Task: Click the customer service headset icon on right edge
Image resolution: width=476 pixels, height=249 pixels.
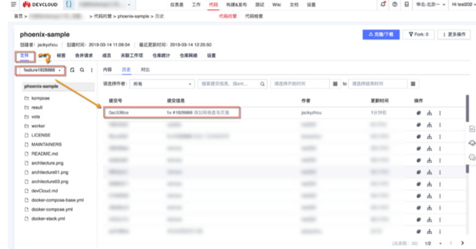Action: point(472,143)
